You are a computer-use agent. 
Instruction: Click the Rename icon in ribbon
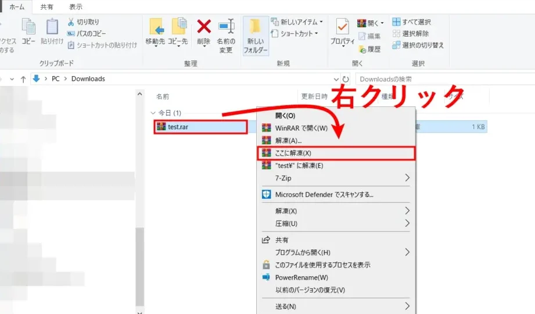tap(226, 27)
